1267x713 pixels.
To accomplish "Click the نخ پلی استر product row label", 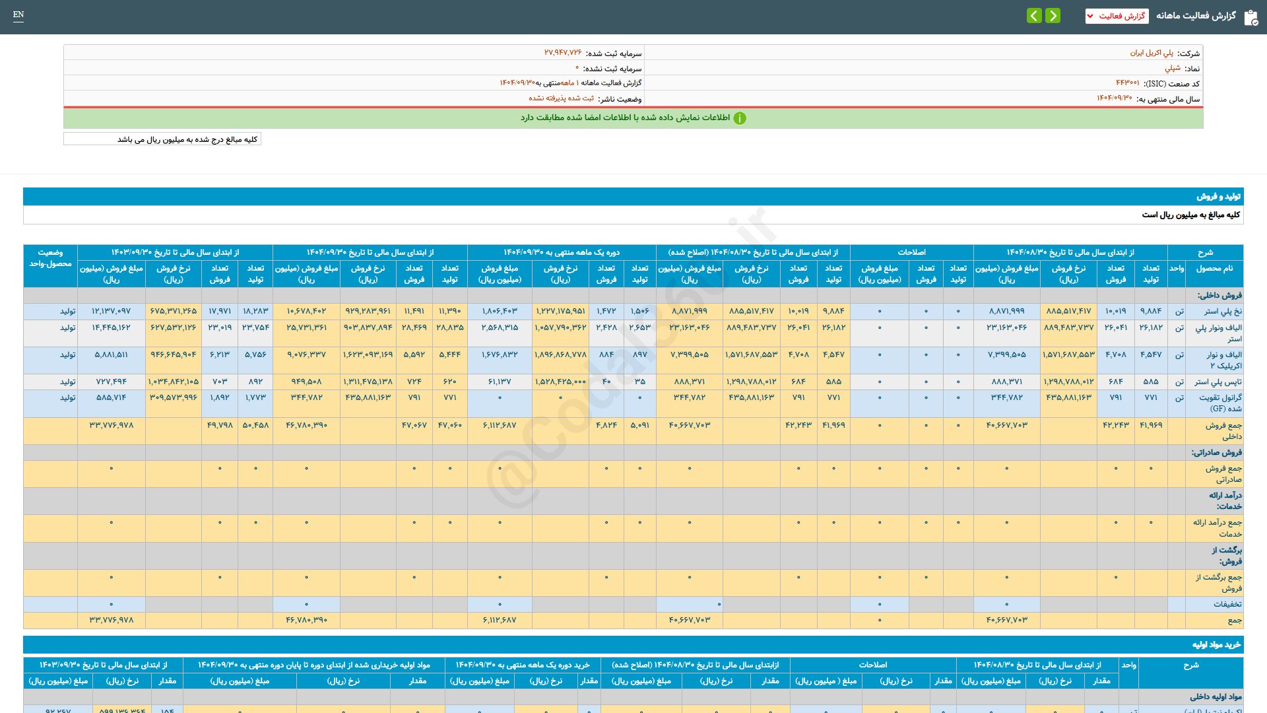I will click(1222, 311).
